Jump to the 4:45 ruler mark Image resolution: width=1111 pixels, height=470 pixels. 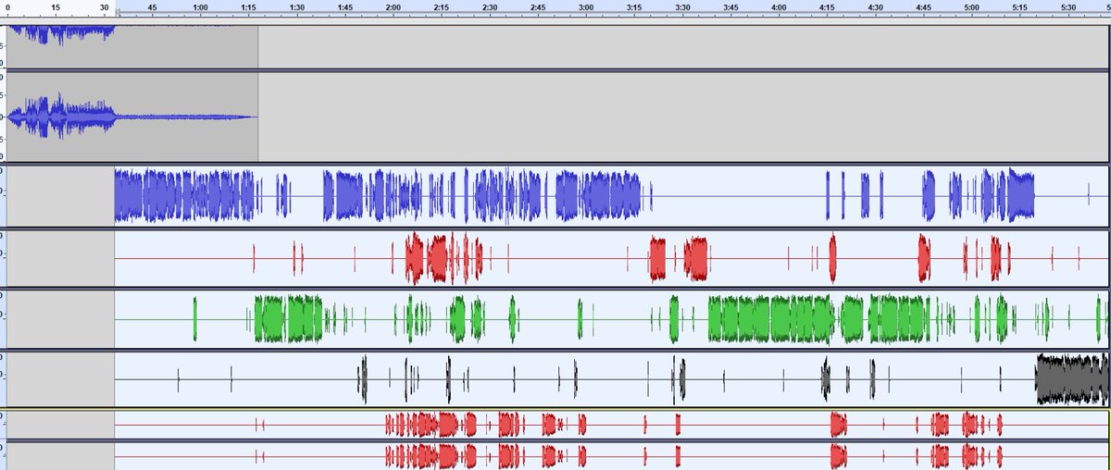click(x=922, y=6)
